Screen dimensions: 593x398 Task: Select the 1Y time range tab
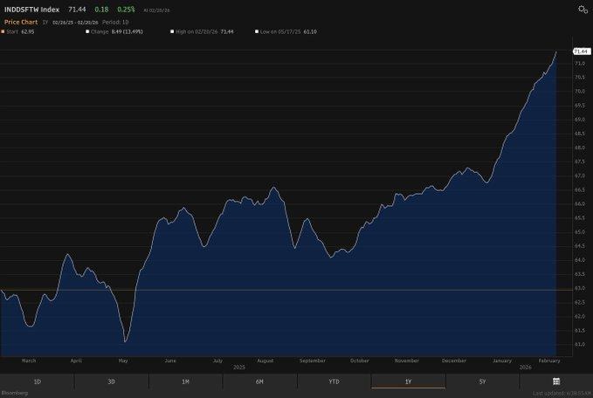[408, 381]
